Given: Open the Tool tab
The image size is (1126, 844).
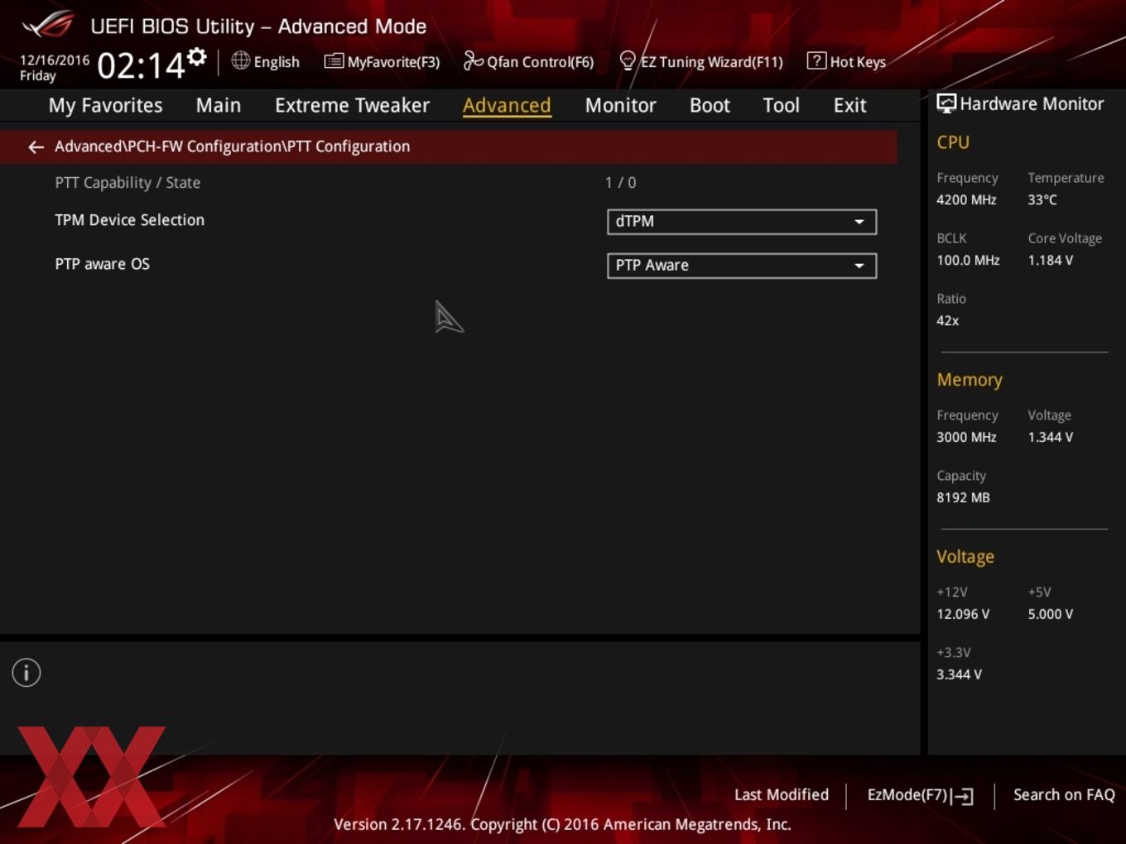Looking at the screenshot, I should (781, 105).
